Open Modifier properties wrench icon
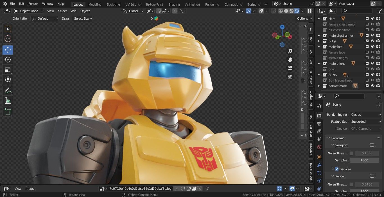This screenshot has height=197, width=384. point(319,165)
